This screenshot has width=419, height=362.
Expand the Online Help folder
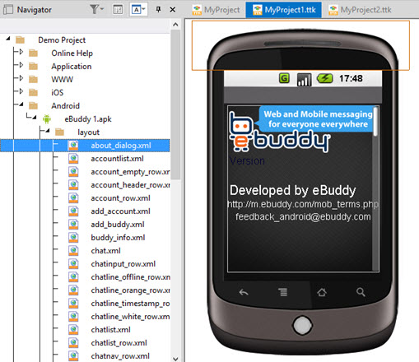click(21, 52)
